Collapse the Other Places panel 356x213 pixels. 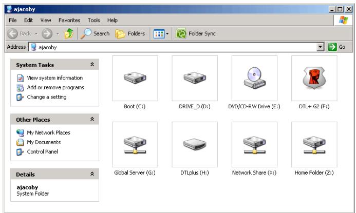92,119
